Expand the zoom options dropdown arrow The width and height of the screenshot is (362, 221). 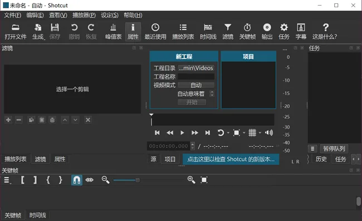(244, 132)
